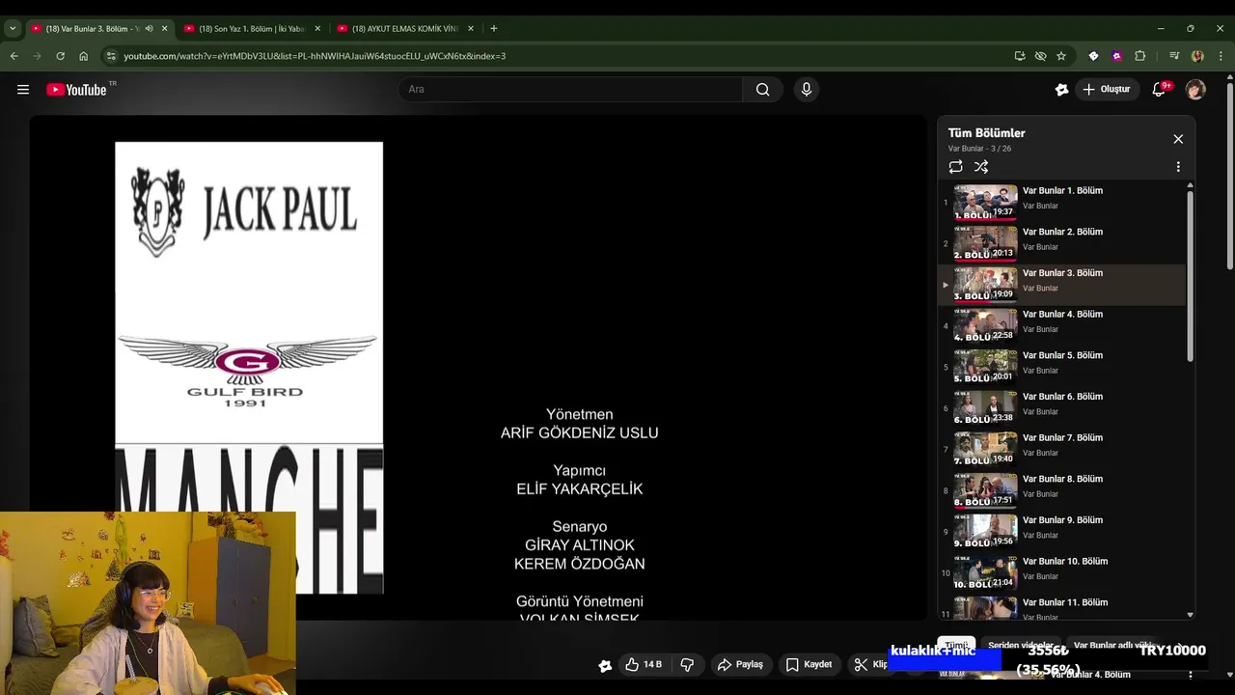Select Var Bunlar 7. Bölüm playlist title
The width and height of the screenshot is (1235, 695).
coord(1062,438)
